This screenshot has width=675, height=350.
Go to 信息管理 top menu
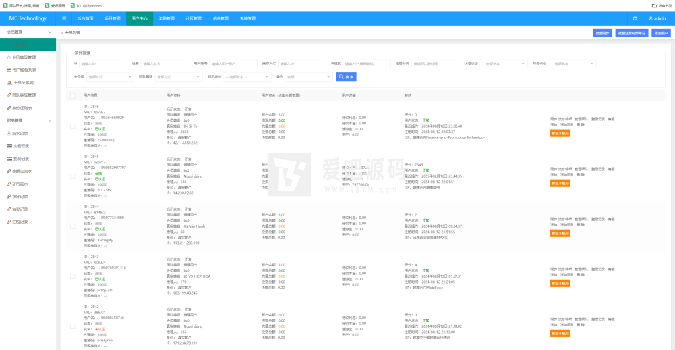pos(221,18)
